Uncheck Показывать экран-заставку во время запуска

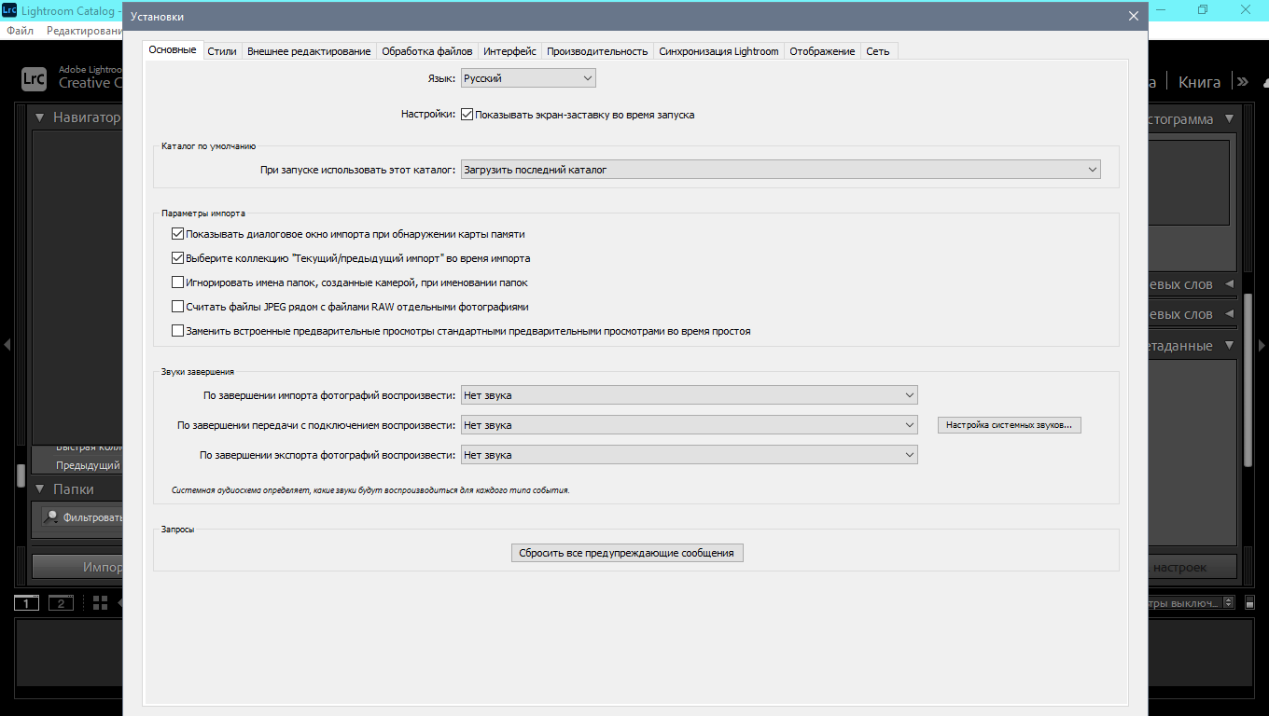click(467, 115)
